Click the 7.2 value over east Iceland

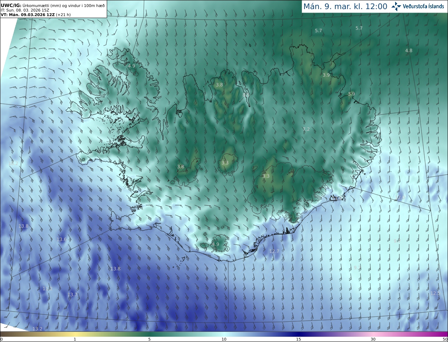(306, 129)
